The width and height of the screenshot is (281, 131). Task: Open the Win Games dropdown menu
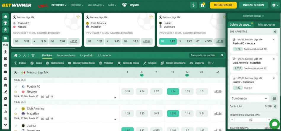click(x=96, y=5)
